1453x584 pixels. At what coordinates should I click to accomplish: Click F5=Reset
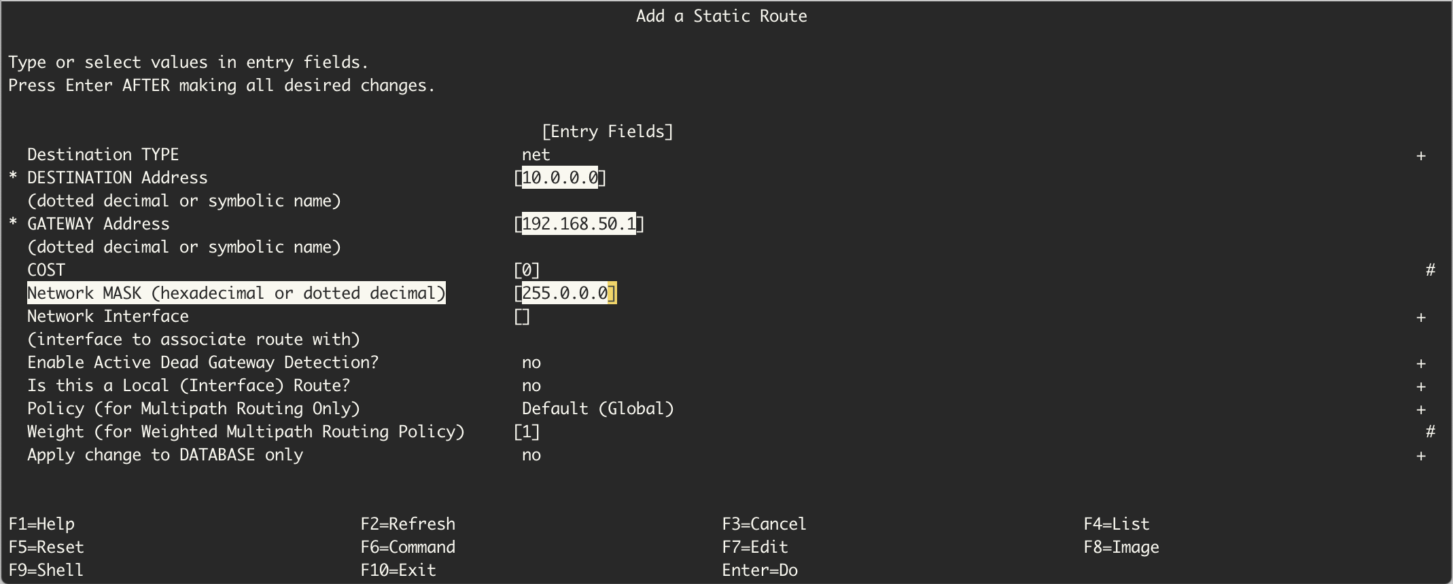pos(46,547)
